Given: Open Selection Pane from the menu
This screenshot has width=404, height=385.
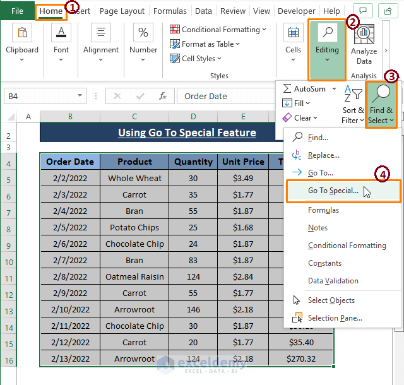Looking at the screenshot, I should [x=335, y=318].
